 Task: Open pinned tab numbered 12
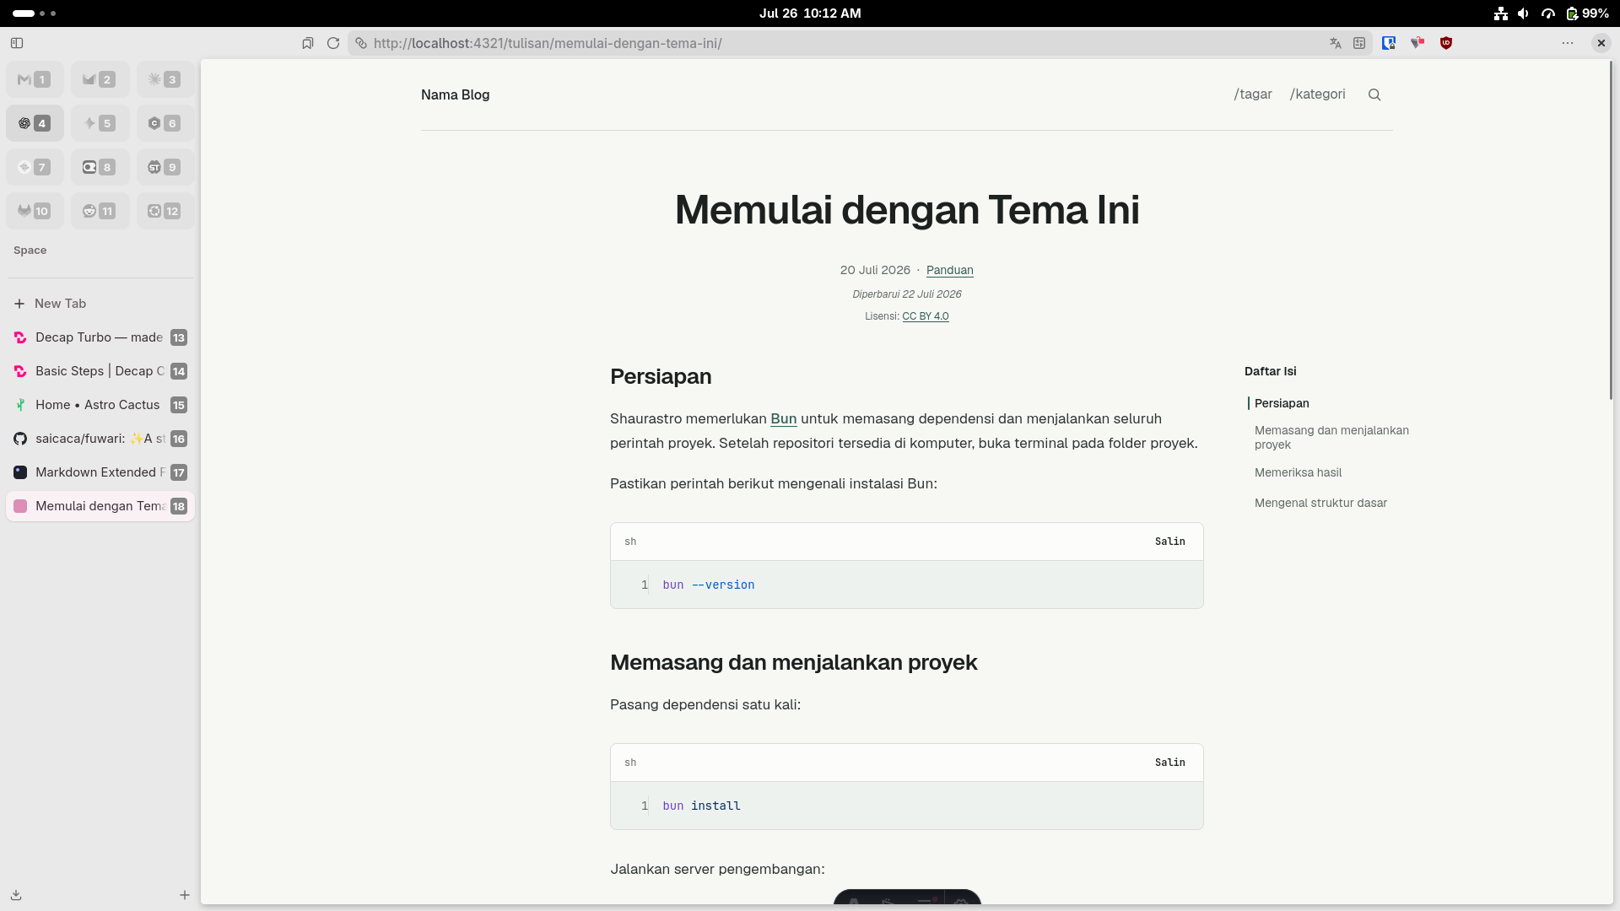pos(165,211)
